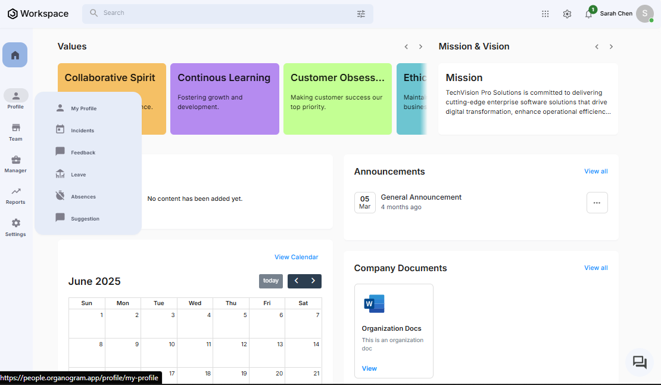Advance calendar to next month
661x385 pixels.
pos(313,281)
